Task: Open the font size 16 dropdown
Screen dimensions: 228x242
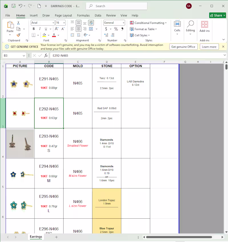Action: coord(64,23)
